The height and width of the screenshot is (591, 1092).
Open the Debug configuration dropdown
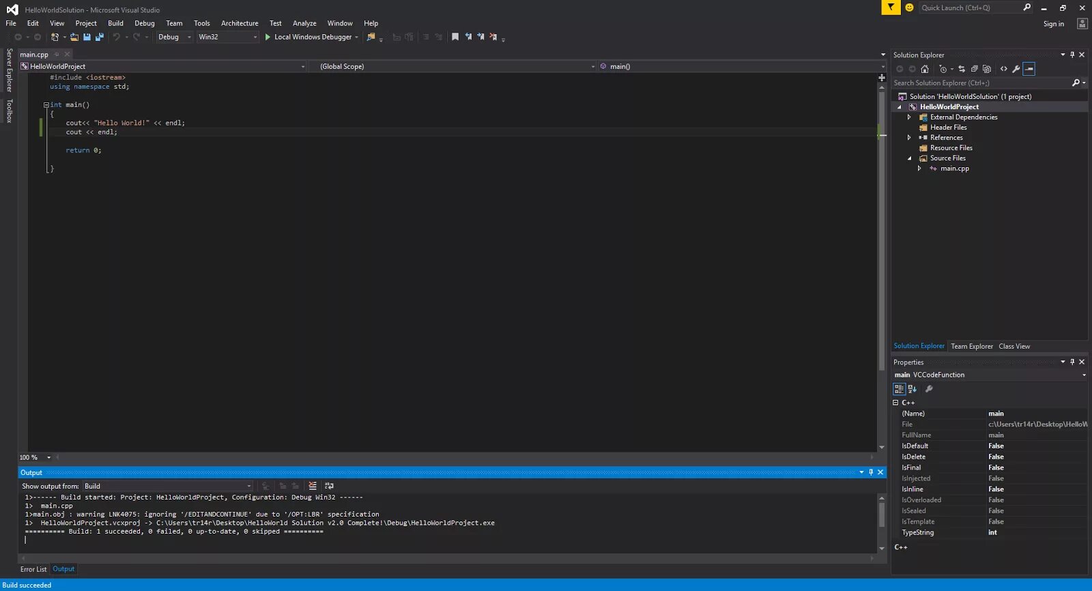coord(175,37)
